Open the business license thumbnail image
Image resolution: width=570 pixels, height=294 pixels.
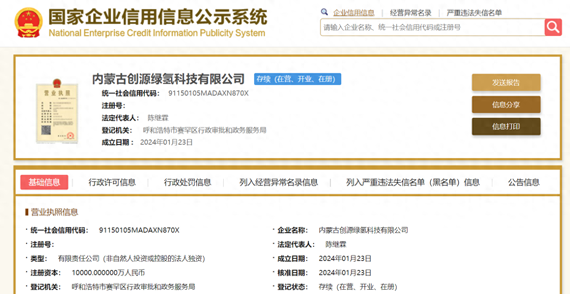coord(57,111)
